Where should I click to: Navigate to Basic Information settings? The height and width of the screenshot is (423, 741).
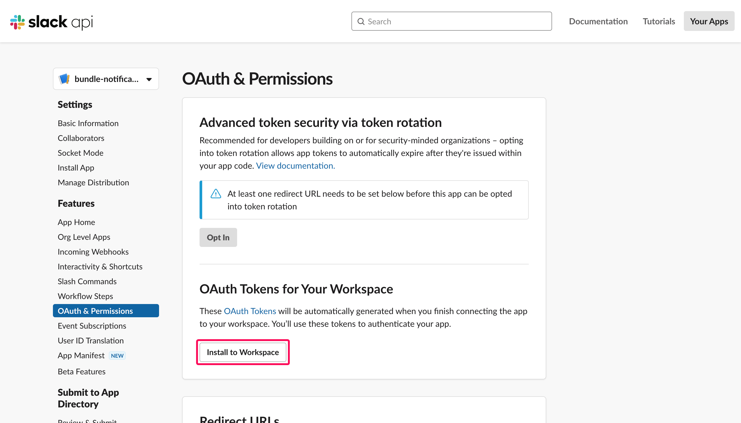coord(88,123)
